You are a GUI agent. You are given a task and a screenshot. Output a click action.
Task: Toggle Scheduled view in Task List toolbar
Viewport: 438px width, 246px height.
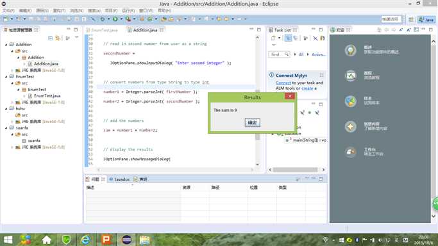(x=295, y=38)
